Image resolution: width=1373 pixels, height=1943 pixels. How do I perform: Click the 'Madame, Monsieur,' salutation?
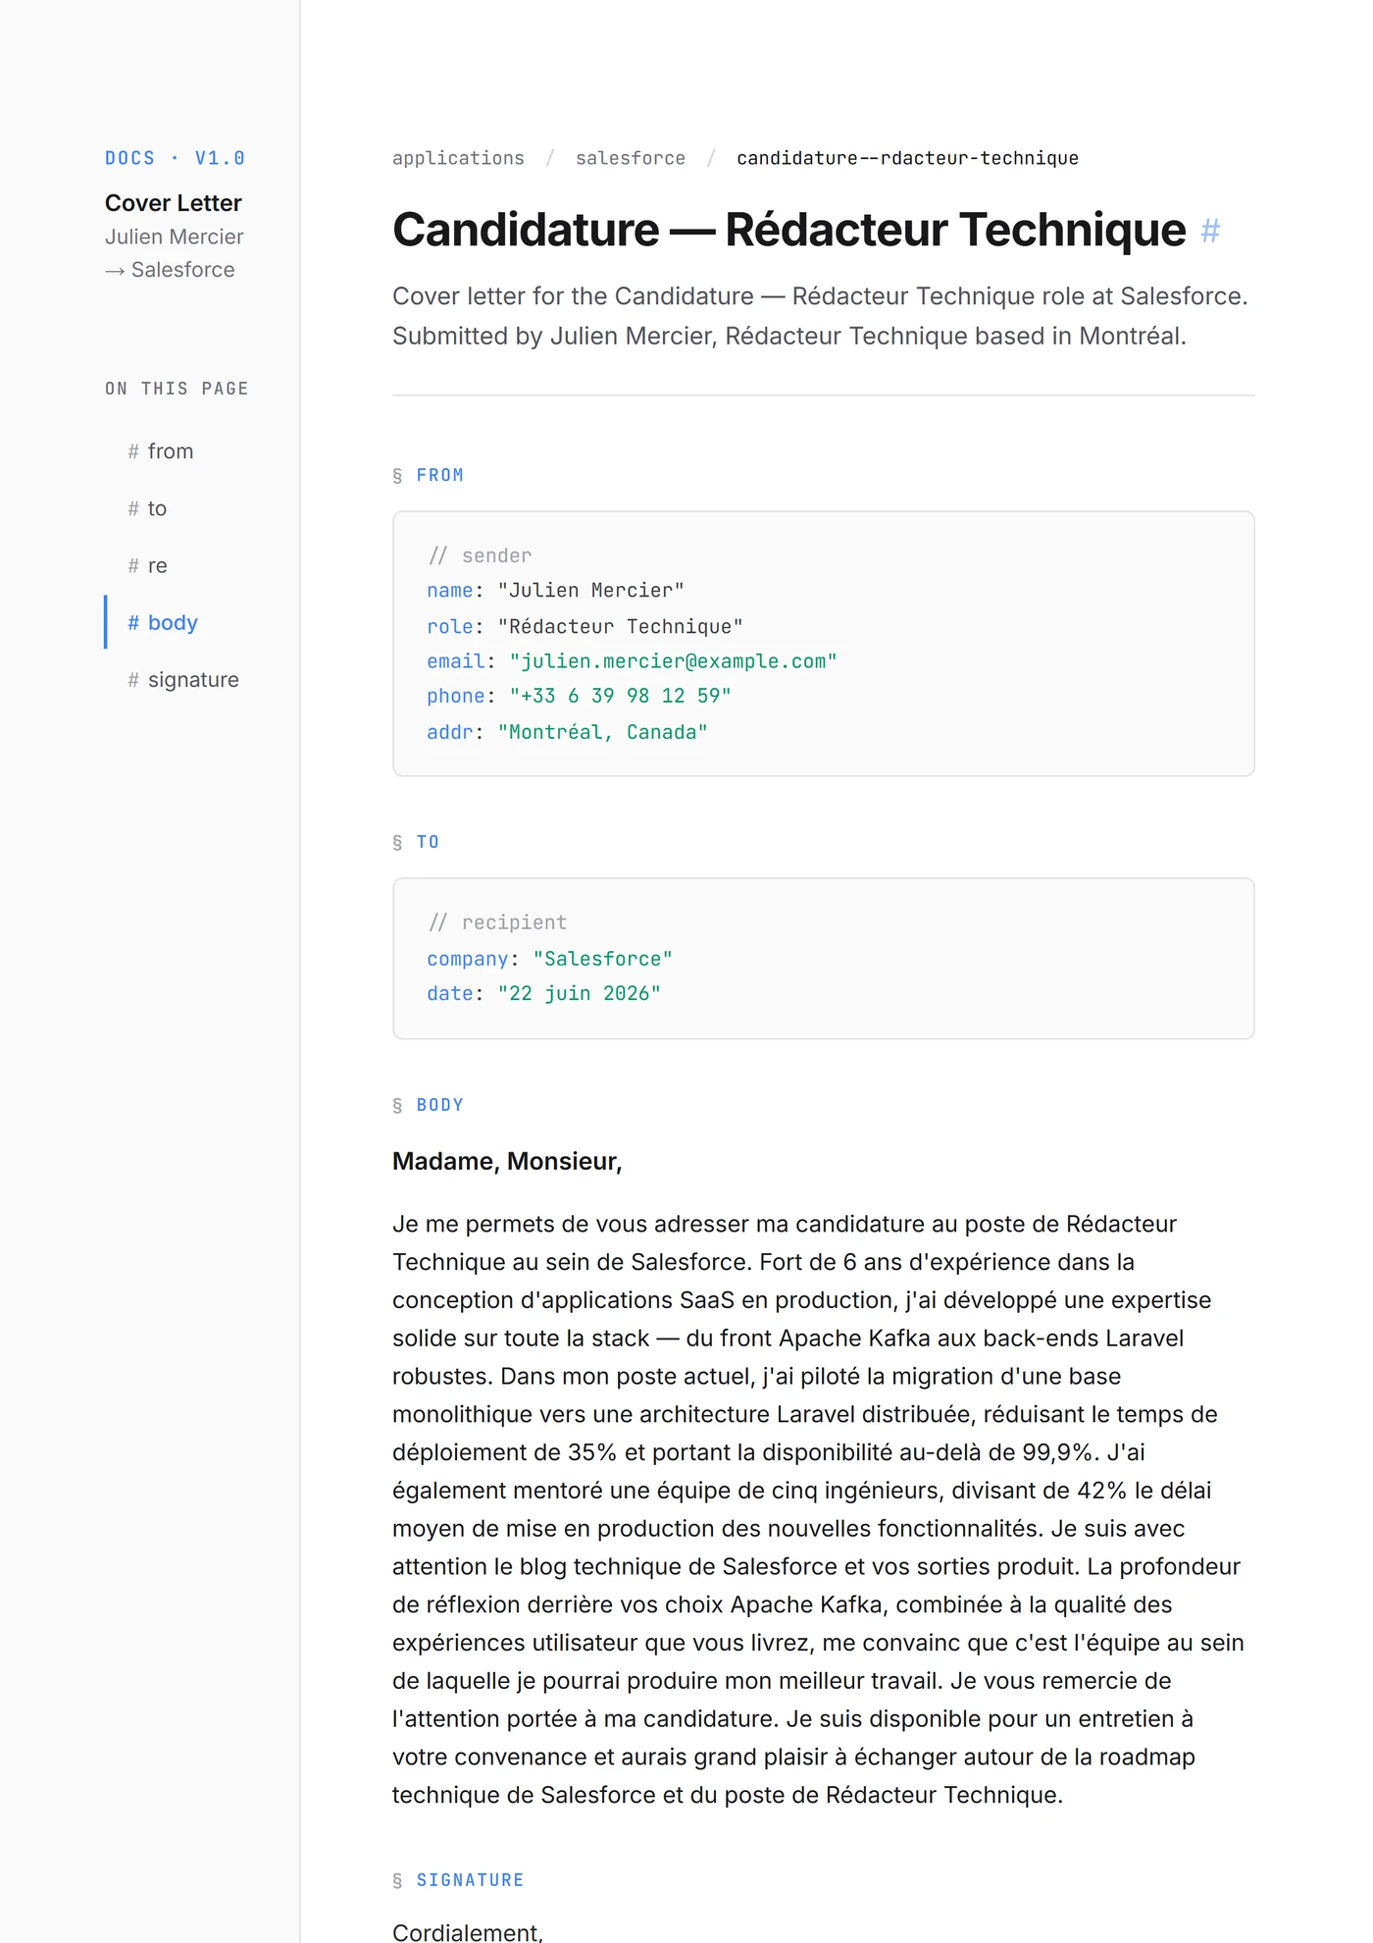(x=507, y=1161)
